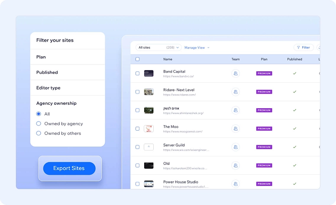The width and height of the screenshot is (336, 205).
Task: Click the Premium plan badge for Band Capital
Action: (x=264, y=74)
